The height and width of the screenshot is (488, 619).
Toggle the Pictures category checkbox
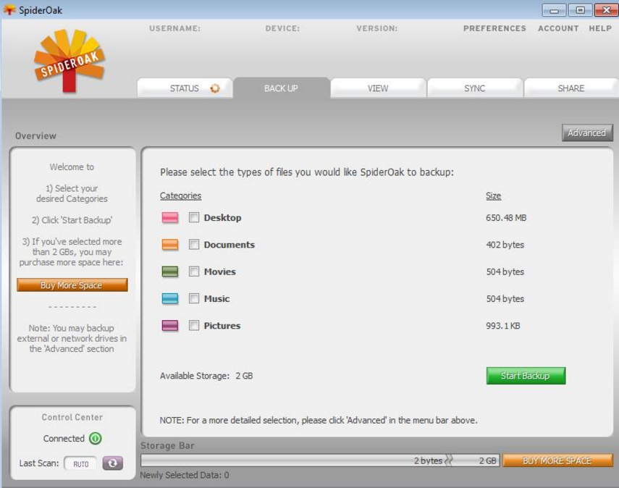pyautogui.click(x=194, y=326)
